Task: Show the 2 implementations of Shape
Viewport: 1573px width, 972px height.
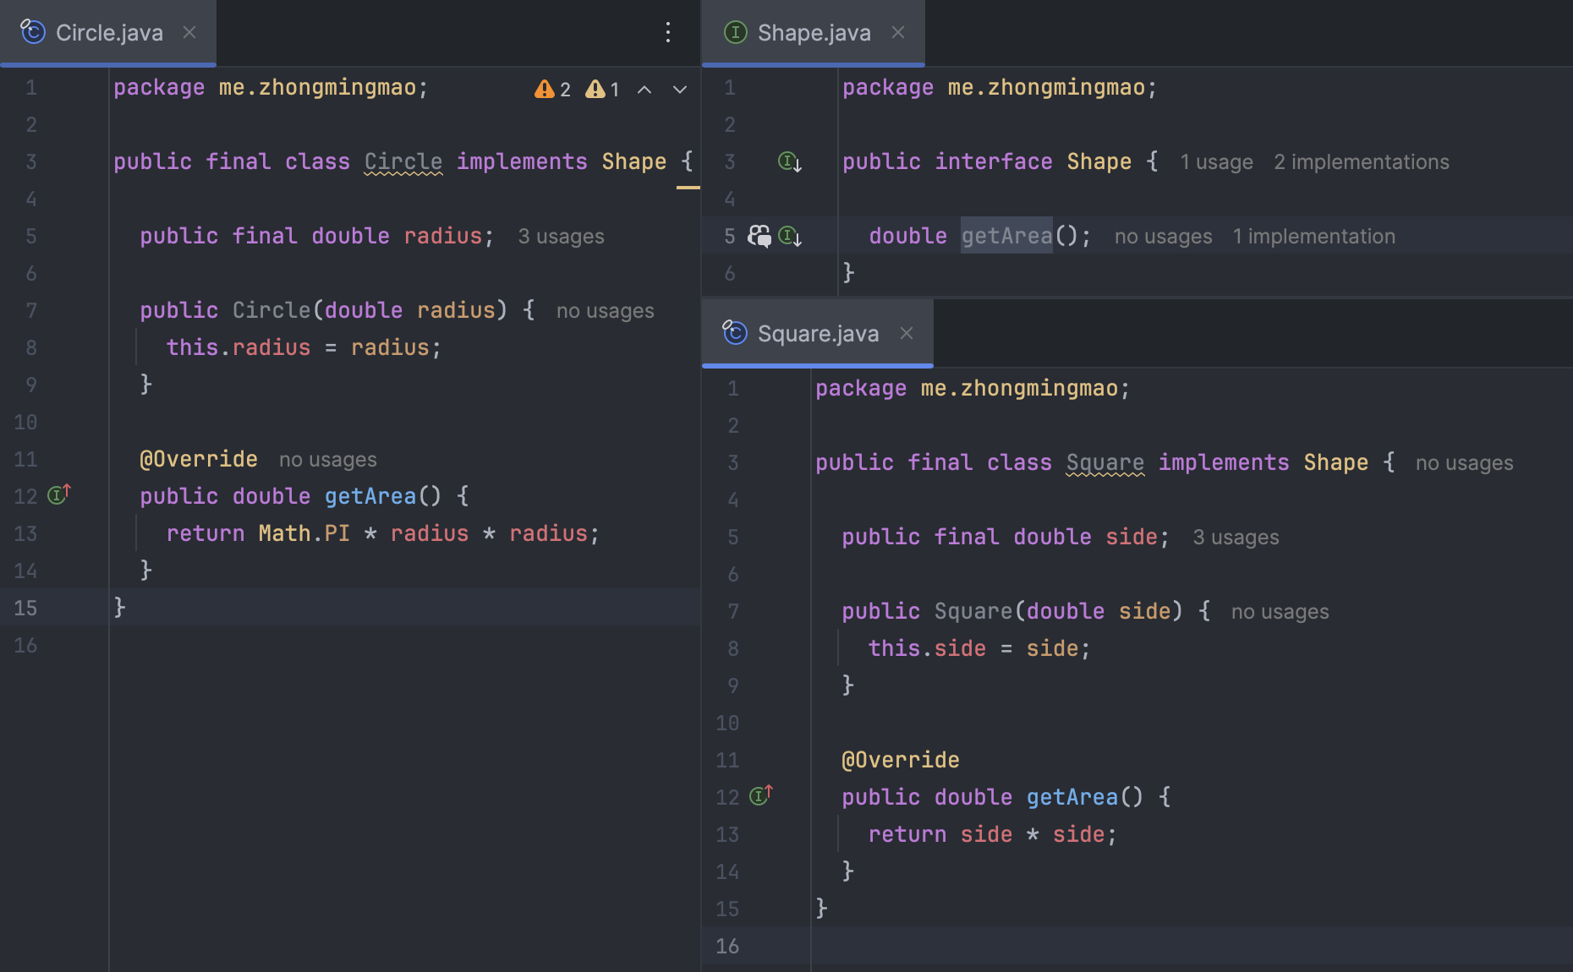Action: pos(1361,162)
